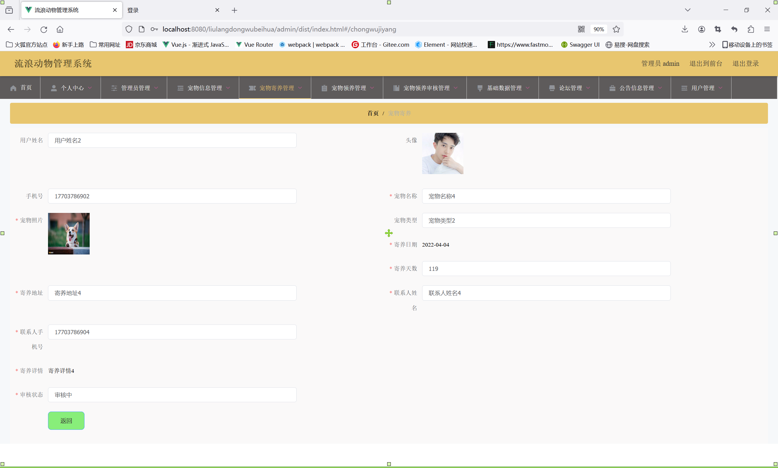Image resolution: width=778 pixels, height=468 pixels.
Task: Bookmark this page with the star icon
Action: (x=616, y=29)
